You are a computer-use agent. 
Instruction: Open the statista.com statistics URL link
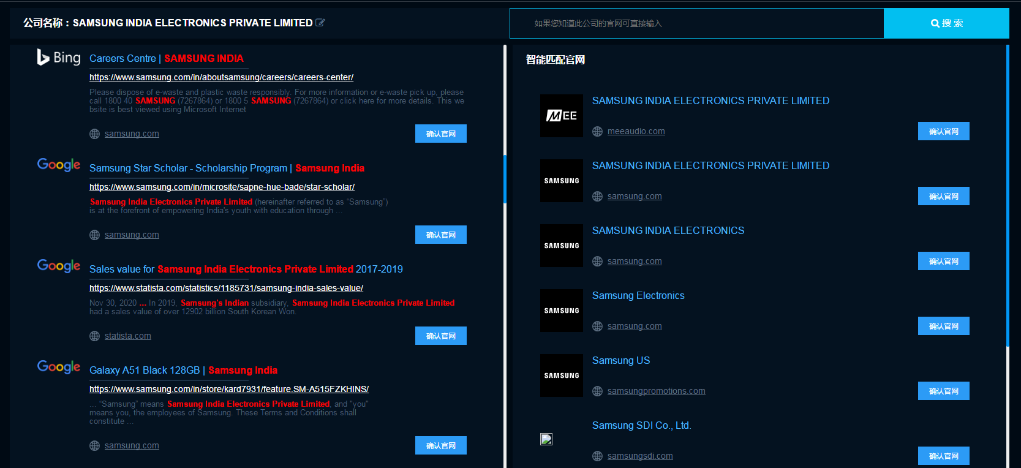[226, 288]
